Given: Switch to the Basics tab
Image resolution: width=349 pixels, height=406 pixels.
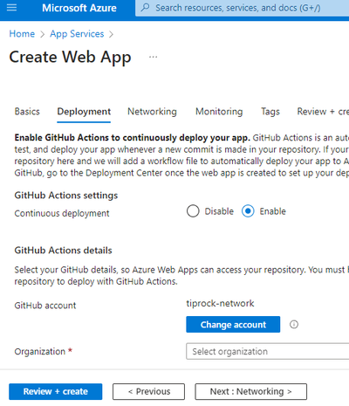Looking at the screenshot, I should point(27,112).
